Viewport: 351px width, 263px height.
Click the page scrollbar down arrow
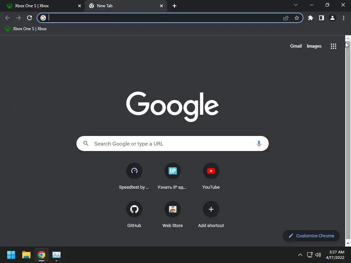coord(348,243)
